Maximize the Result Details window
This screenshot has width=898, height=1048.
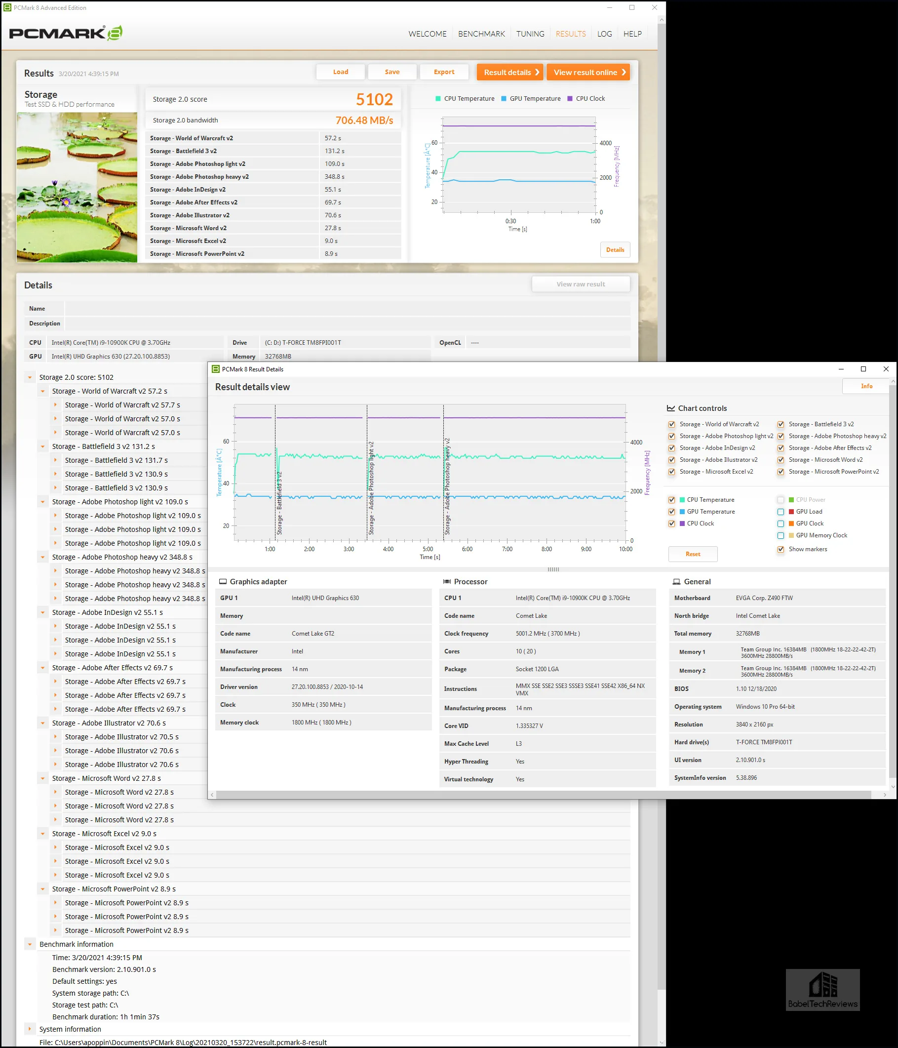tap(863, 369)
